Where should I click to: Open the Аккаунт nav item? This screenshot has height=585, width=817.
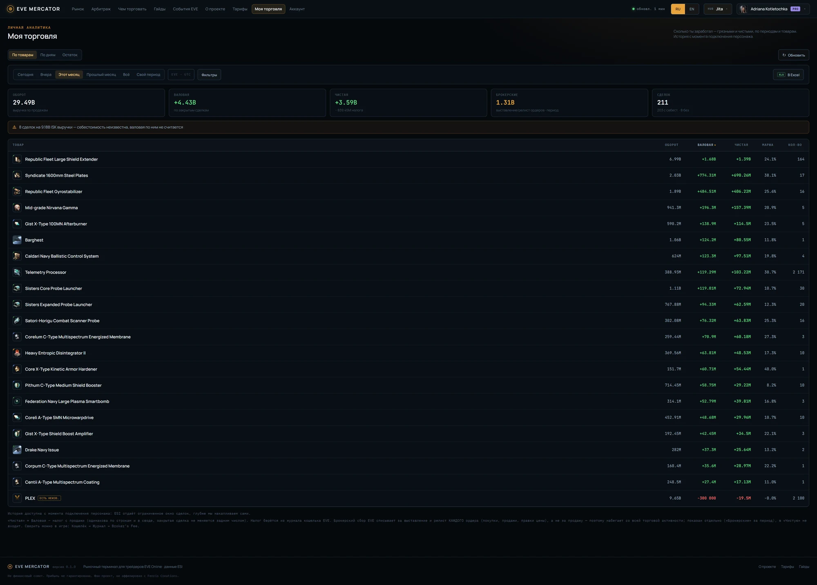(x=297, y=9)
